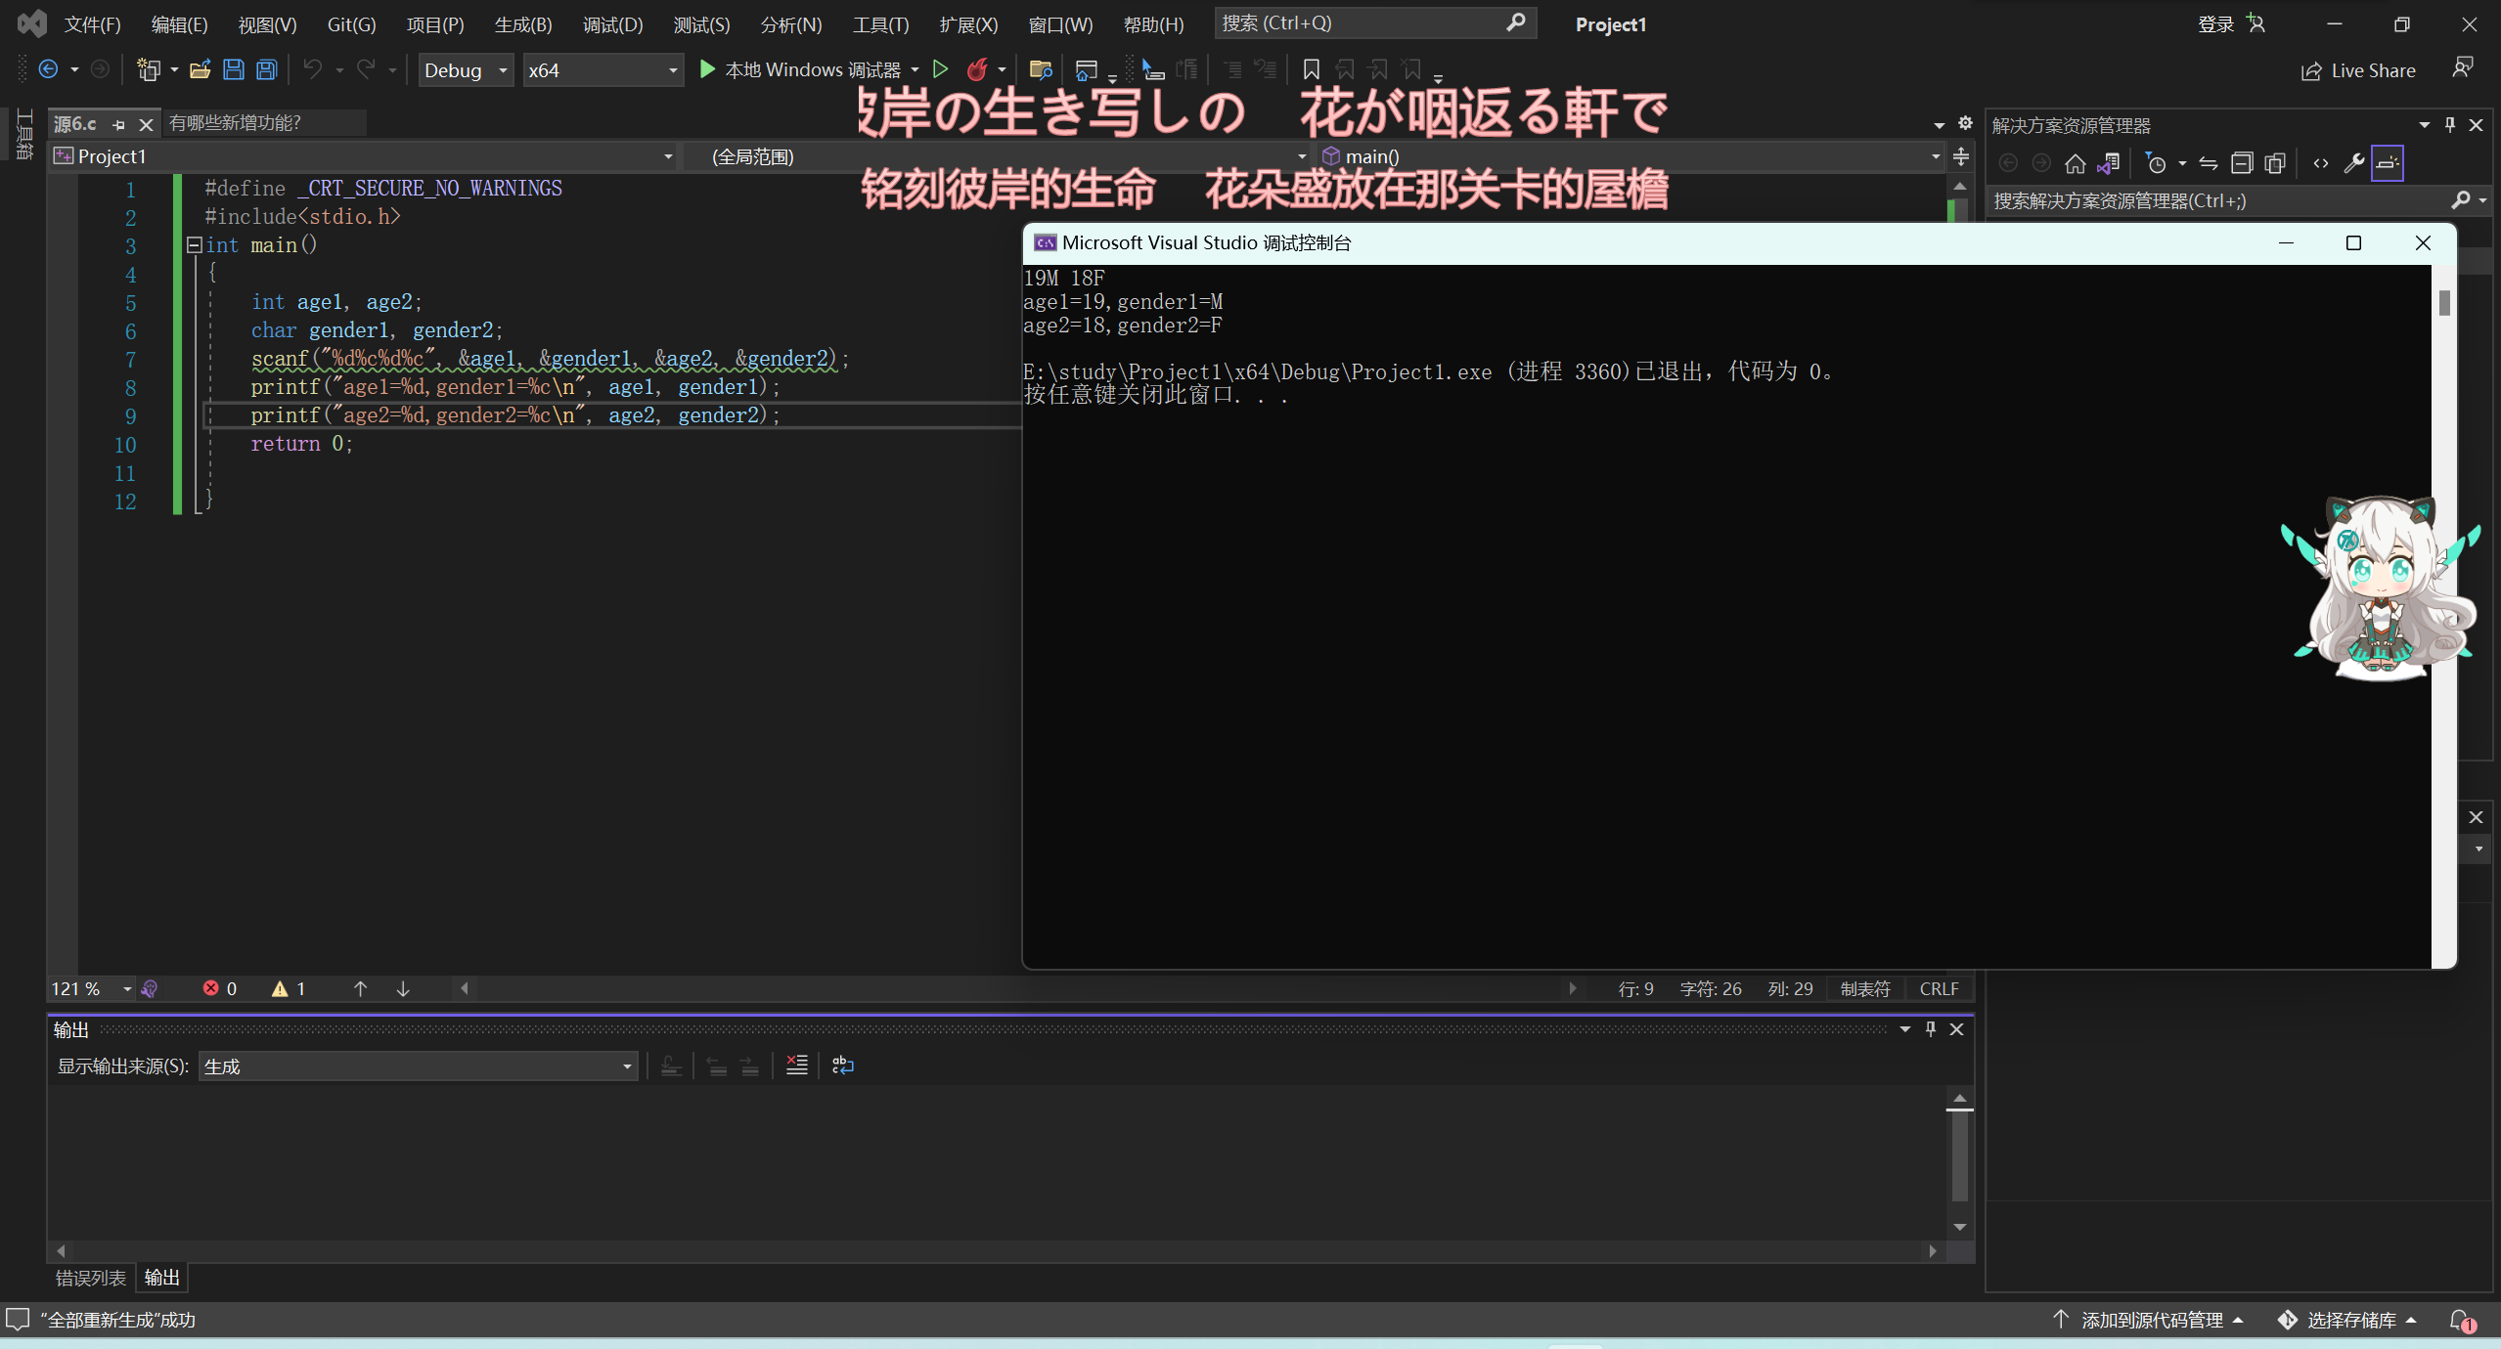Click the bookmark icon in toolbar
The image size is (2501, 1349).
pyautogui.click(x=1311, y=69)
